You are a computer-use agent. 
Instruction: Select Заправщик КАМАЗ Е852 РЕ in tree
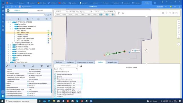23,43
